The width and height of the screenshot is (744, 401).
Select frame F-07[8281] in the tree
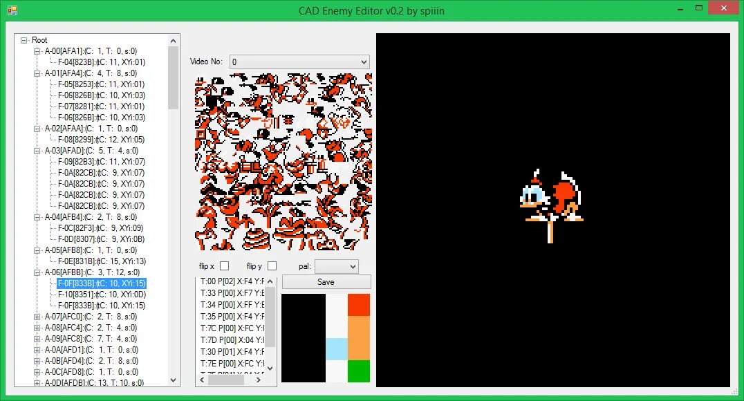[101, 106]
